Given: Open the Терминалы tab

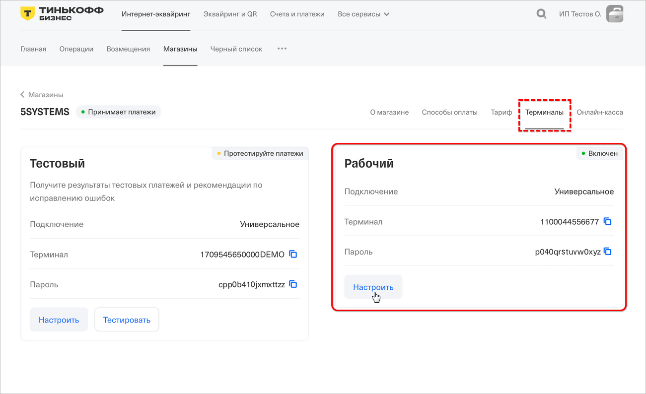Looking at the screenshot, I should [544, 112].
